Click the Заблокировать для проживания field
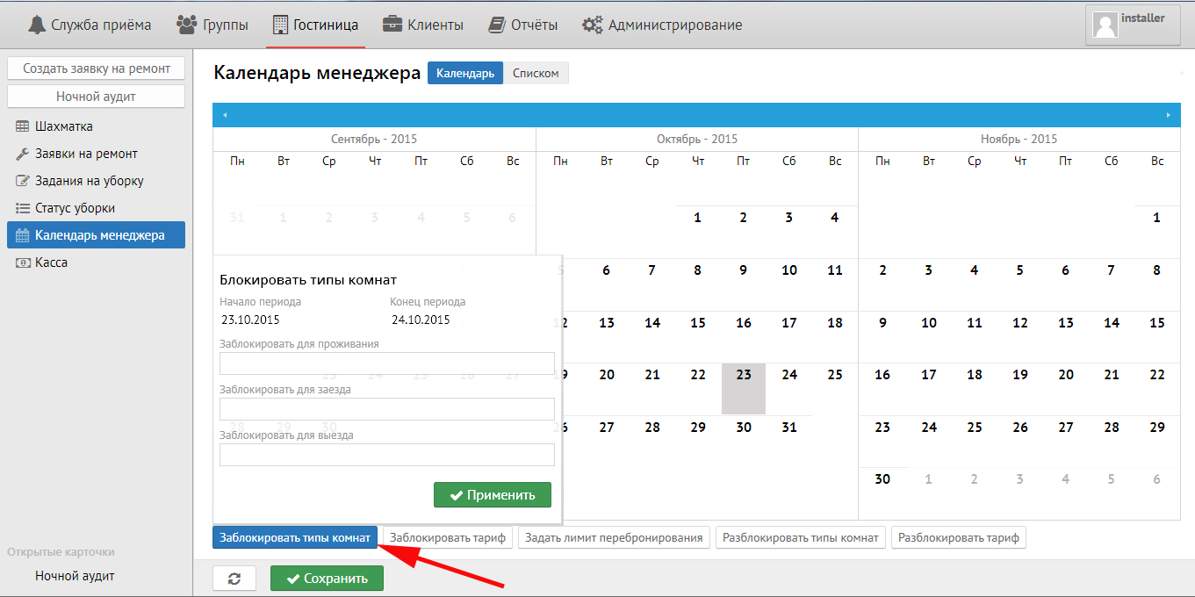The image size is (1195, 597). click(387, 363)
